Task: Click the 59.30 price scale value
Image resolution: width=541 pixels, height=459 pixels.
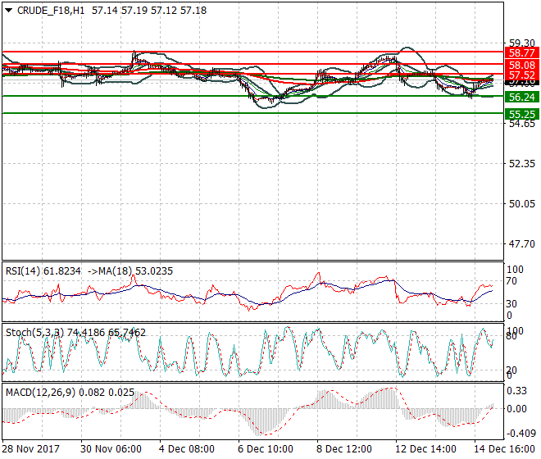Action: pyautogui.click(x=521, y=43)
